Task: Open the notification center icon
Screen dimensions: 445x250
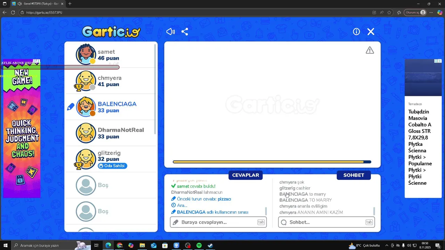Action: [x=438, y=245]
